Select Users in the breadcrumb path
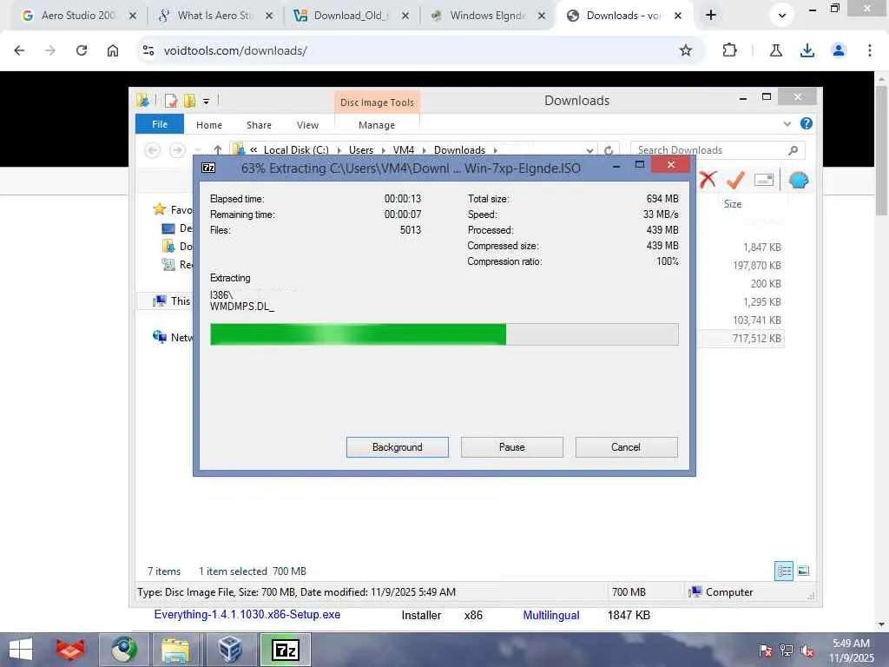This screenshot has width=889, height=667. pyautogui.click(x=361, y=150)
